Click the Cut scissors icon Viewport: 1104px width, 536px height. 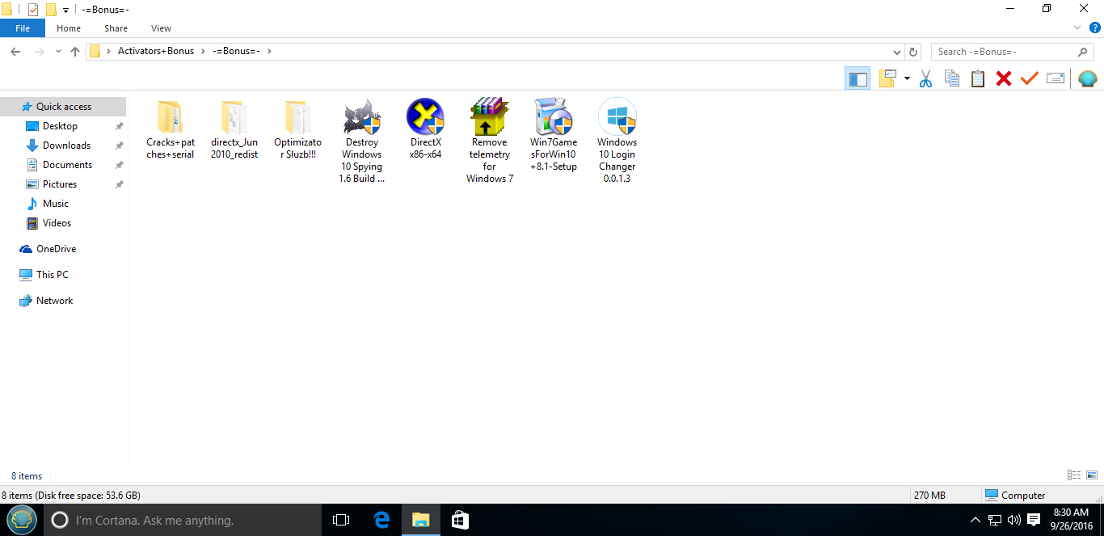tap(926, 78)
